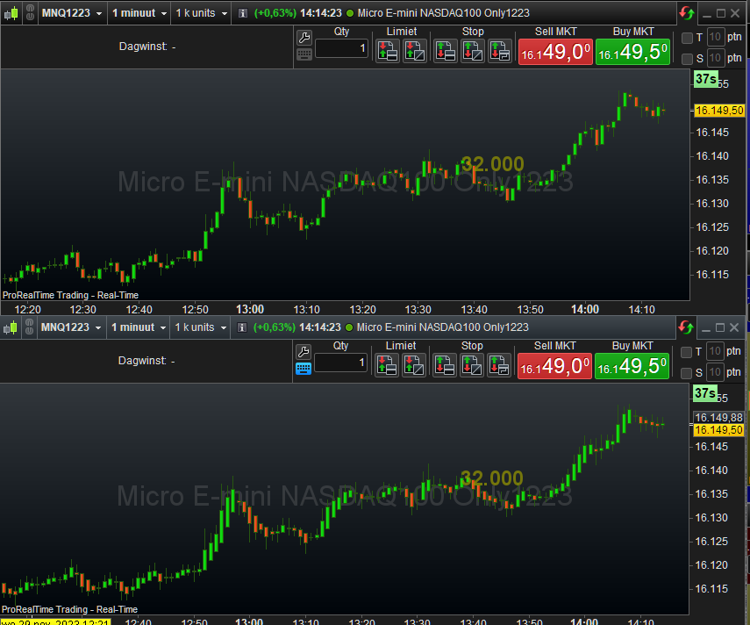Viewport: 750px width, 625px height.
Task: Click second Limiet order icon in top window
Action: (415, 51)
